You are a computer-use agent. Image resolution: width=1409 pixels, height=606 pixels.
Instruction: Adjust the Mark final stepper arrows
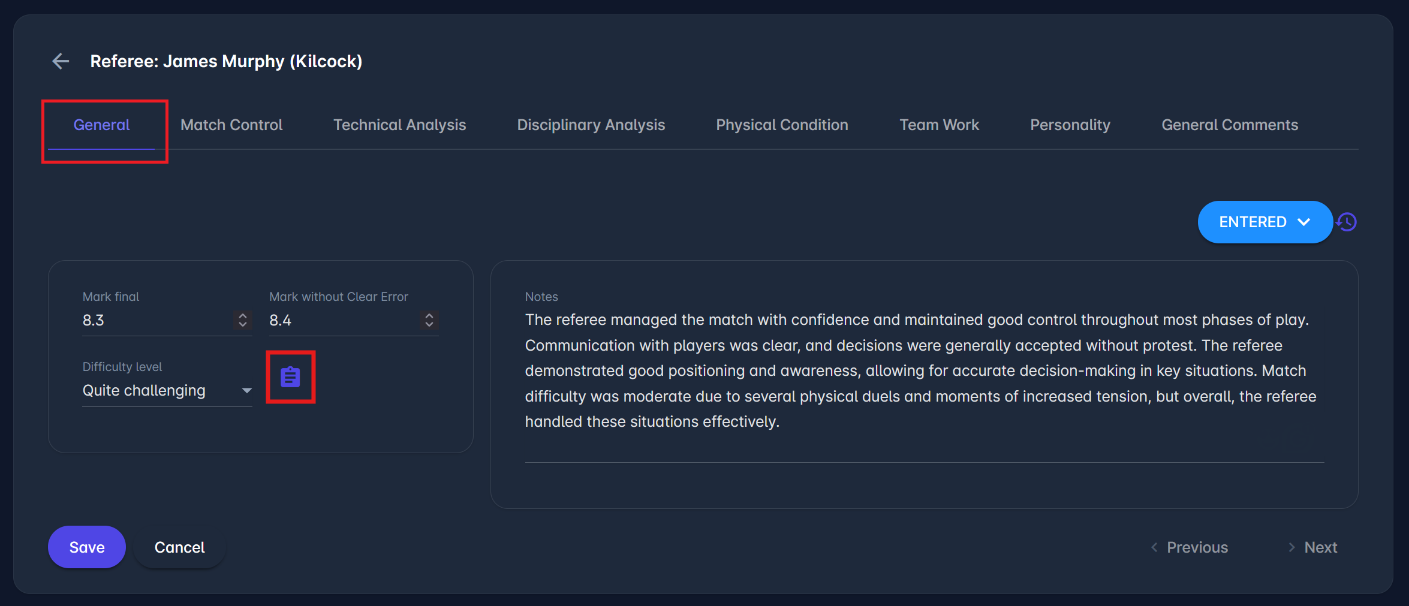click(243, 320)
